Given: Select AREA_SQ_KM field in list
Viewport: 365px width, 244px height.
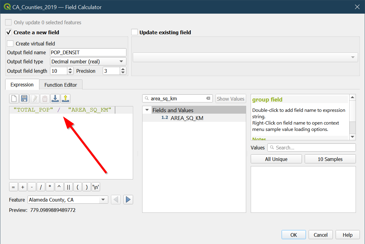Looking at the screenshot, I should (x=187, y=118).
